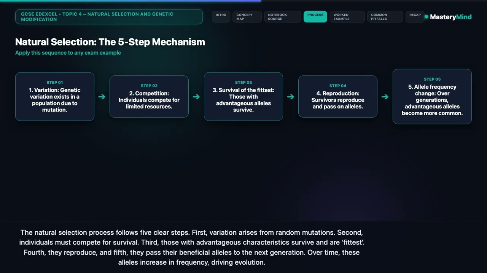The width and height of the screenshot is (487, 273).
Task: Select the active Process tab
Action: 315,17
